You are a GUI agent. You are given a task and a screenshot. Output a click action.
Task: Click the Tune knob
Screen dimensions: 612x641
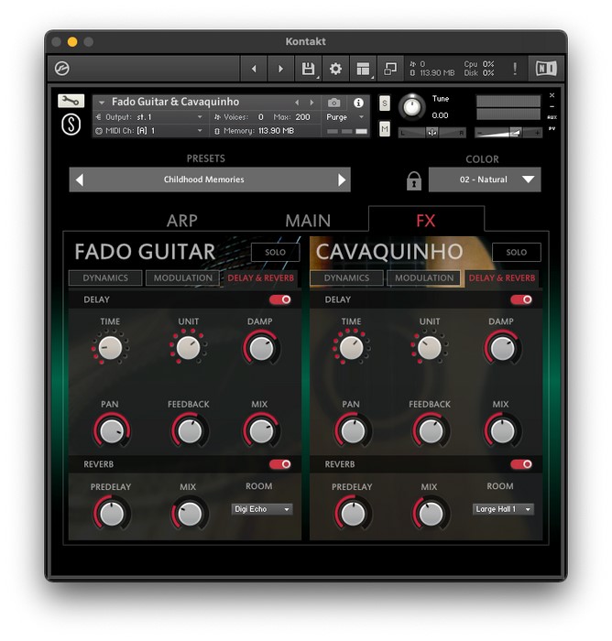412,107
